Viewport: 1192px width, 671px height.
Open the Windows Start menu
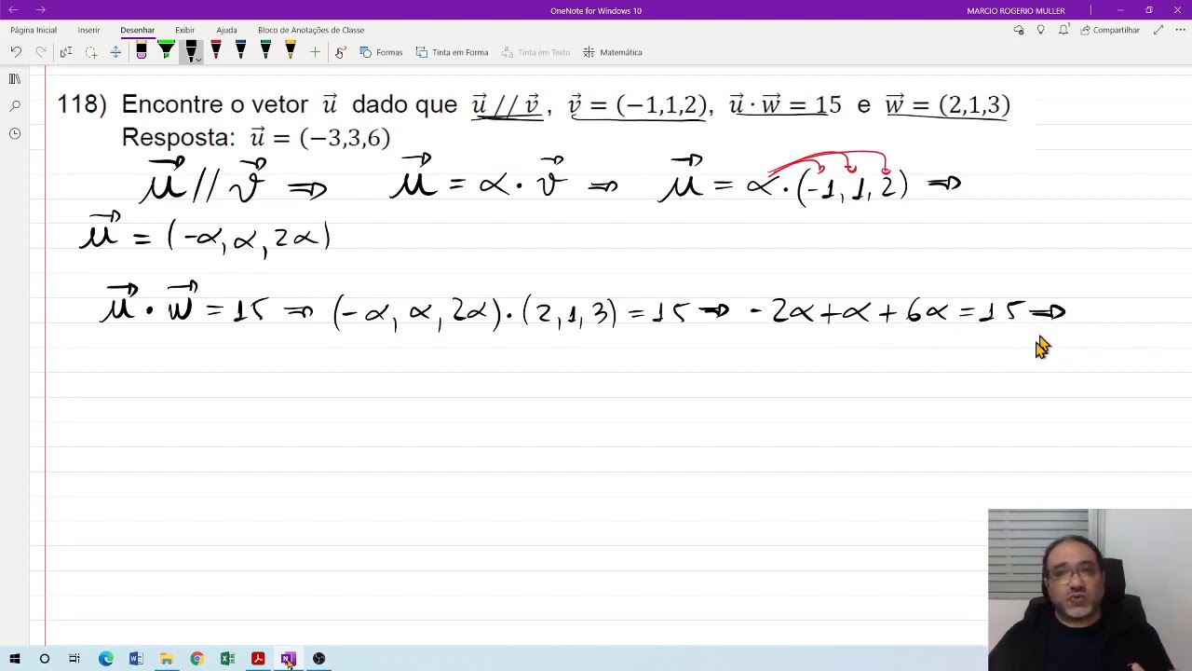[x=15, y=659]
